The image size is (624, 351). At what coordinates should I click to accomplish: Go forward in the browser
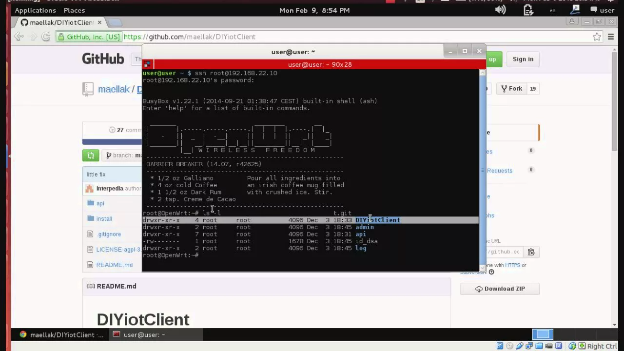click(33, 37)
